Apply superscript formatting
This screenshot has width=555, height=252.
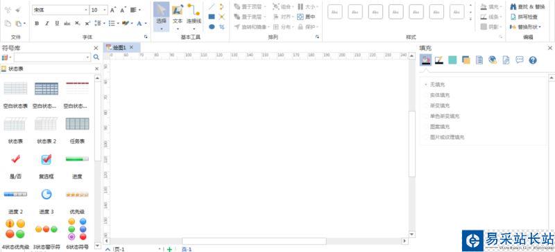pos(87,24)
